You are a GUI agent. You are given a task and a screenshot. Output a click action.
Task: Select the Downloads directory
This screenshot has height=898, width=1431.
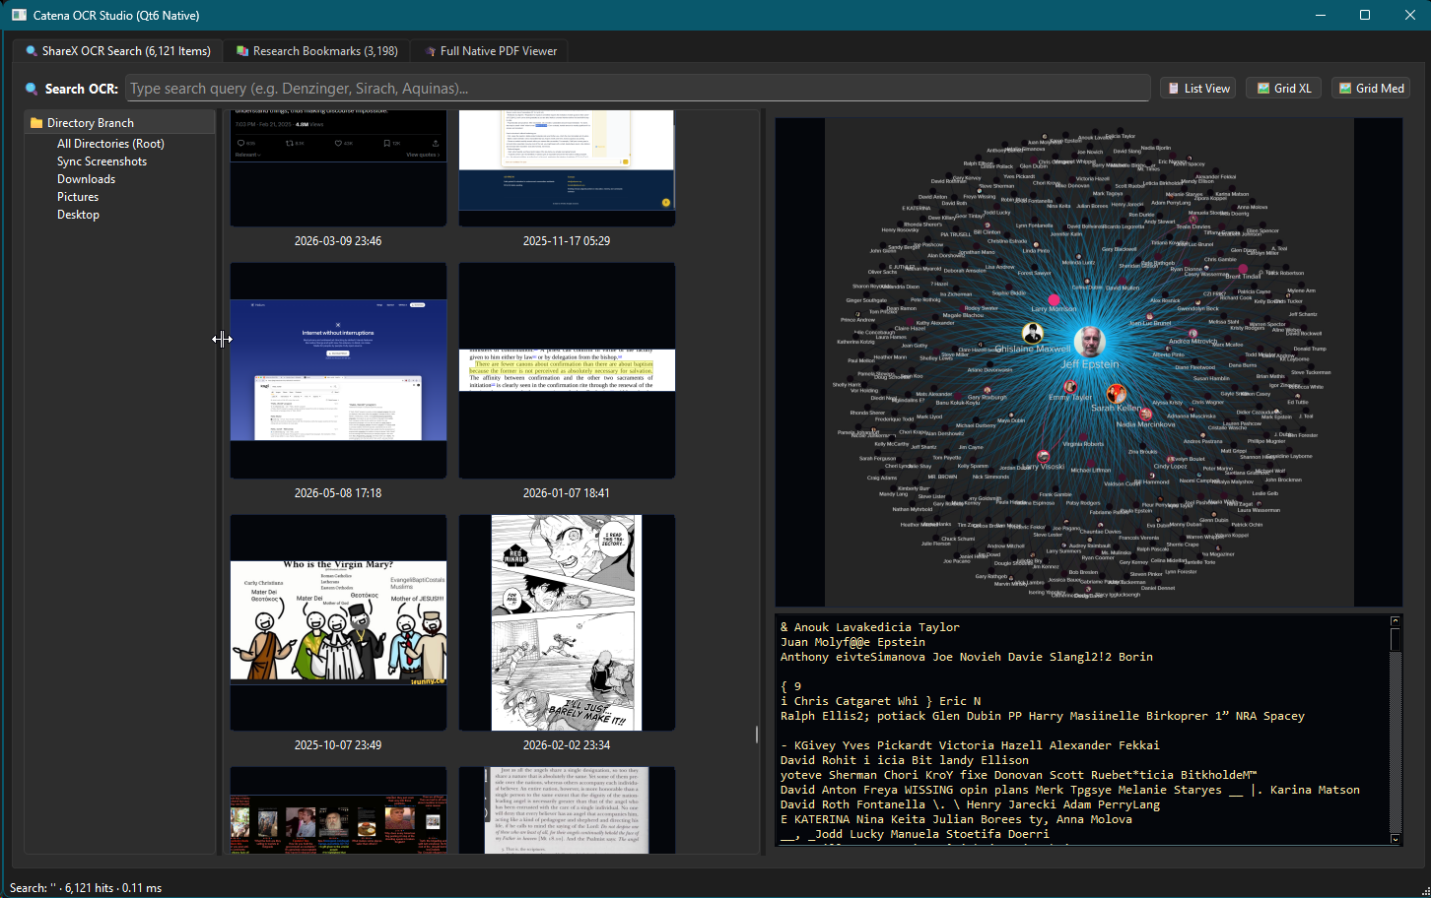pos(86,179)
